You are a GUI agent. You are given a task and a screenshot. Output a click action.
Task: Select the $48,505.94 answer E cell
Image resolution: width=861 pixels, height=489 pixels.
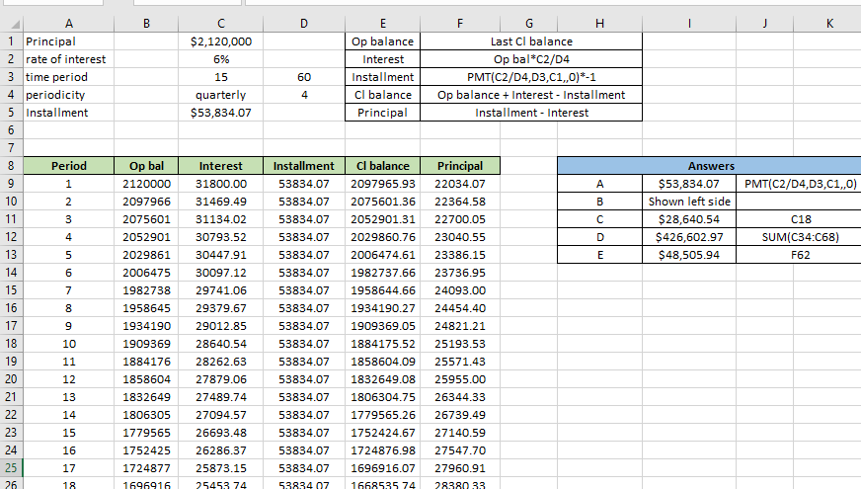coord(688,255)
